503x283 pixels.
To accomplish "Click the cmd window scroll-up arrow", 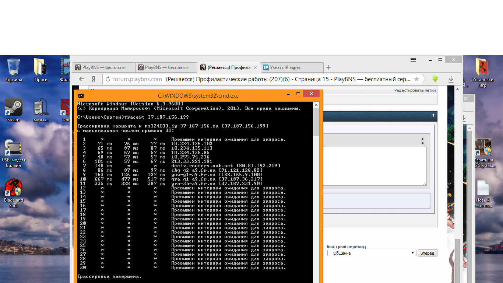I will click(316, 105).
